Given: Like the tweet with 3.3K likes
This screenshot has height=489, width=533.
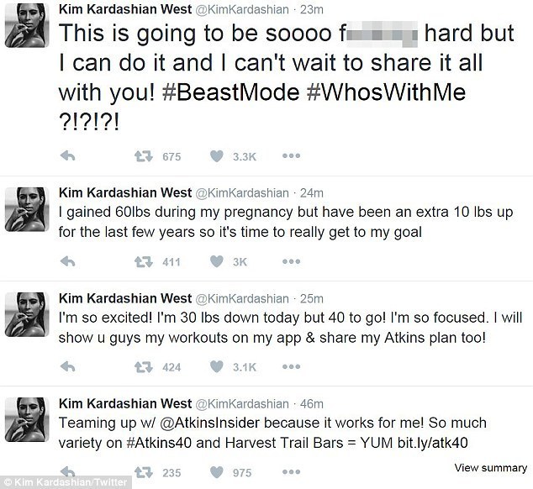Looking at the screenshot, I should pyautogui.click(x=217, y=156).
